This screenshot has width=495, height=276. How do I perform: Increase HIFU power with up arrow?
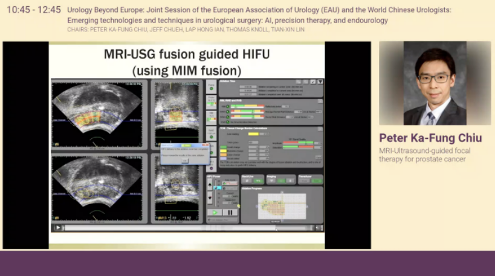click(x=210, y=185)
